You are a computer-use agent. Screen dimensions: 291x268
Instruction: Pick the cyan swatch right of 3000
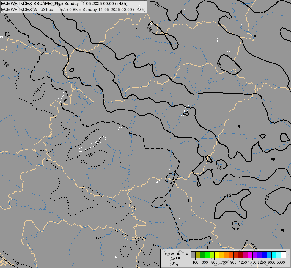click(x=274, y=255)
